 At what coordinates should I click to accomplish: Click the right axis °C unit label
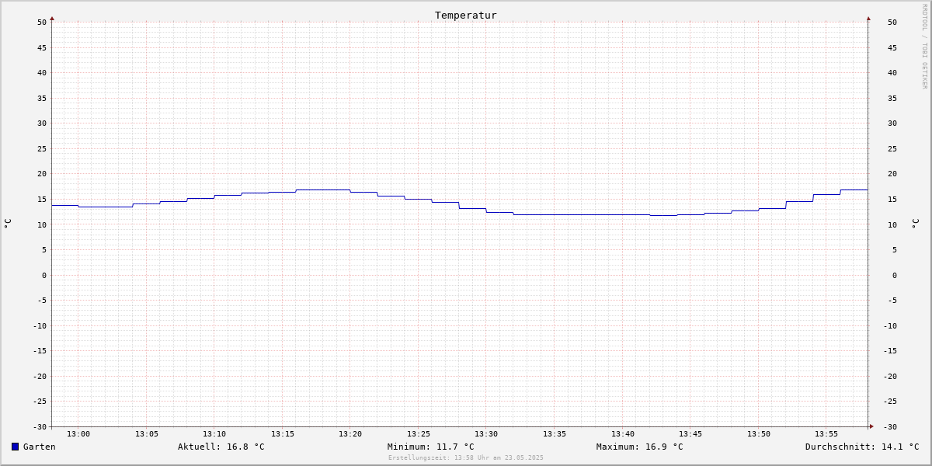[x=915, y=223]
